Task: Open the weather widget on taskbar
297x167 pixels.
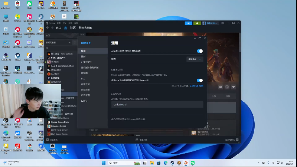Action: tap(11, 163)
